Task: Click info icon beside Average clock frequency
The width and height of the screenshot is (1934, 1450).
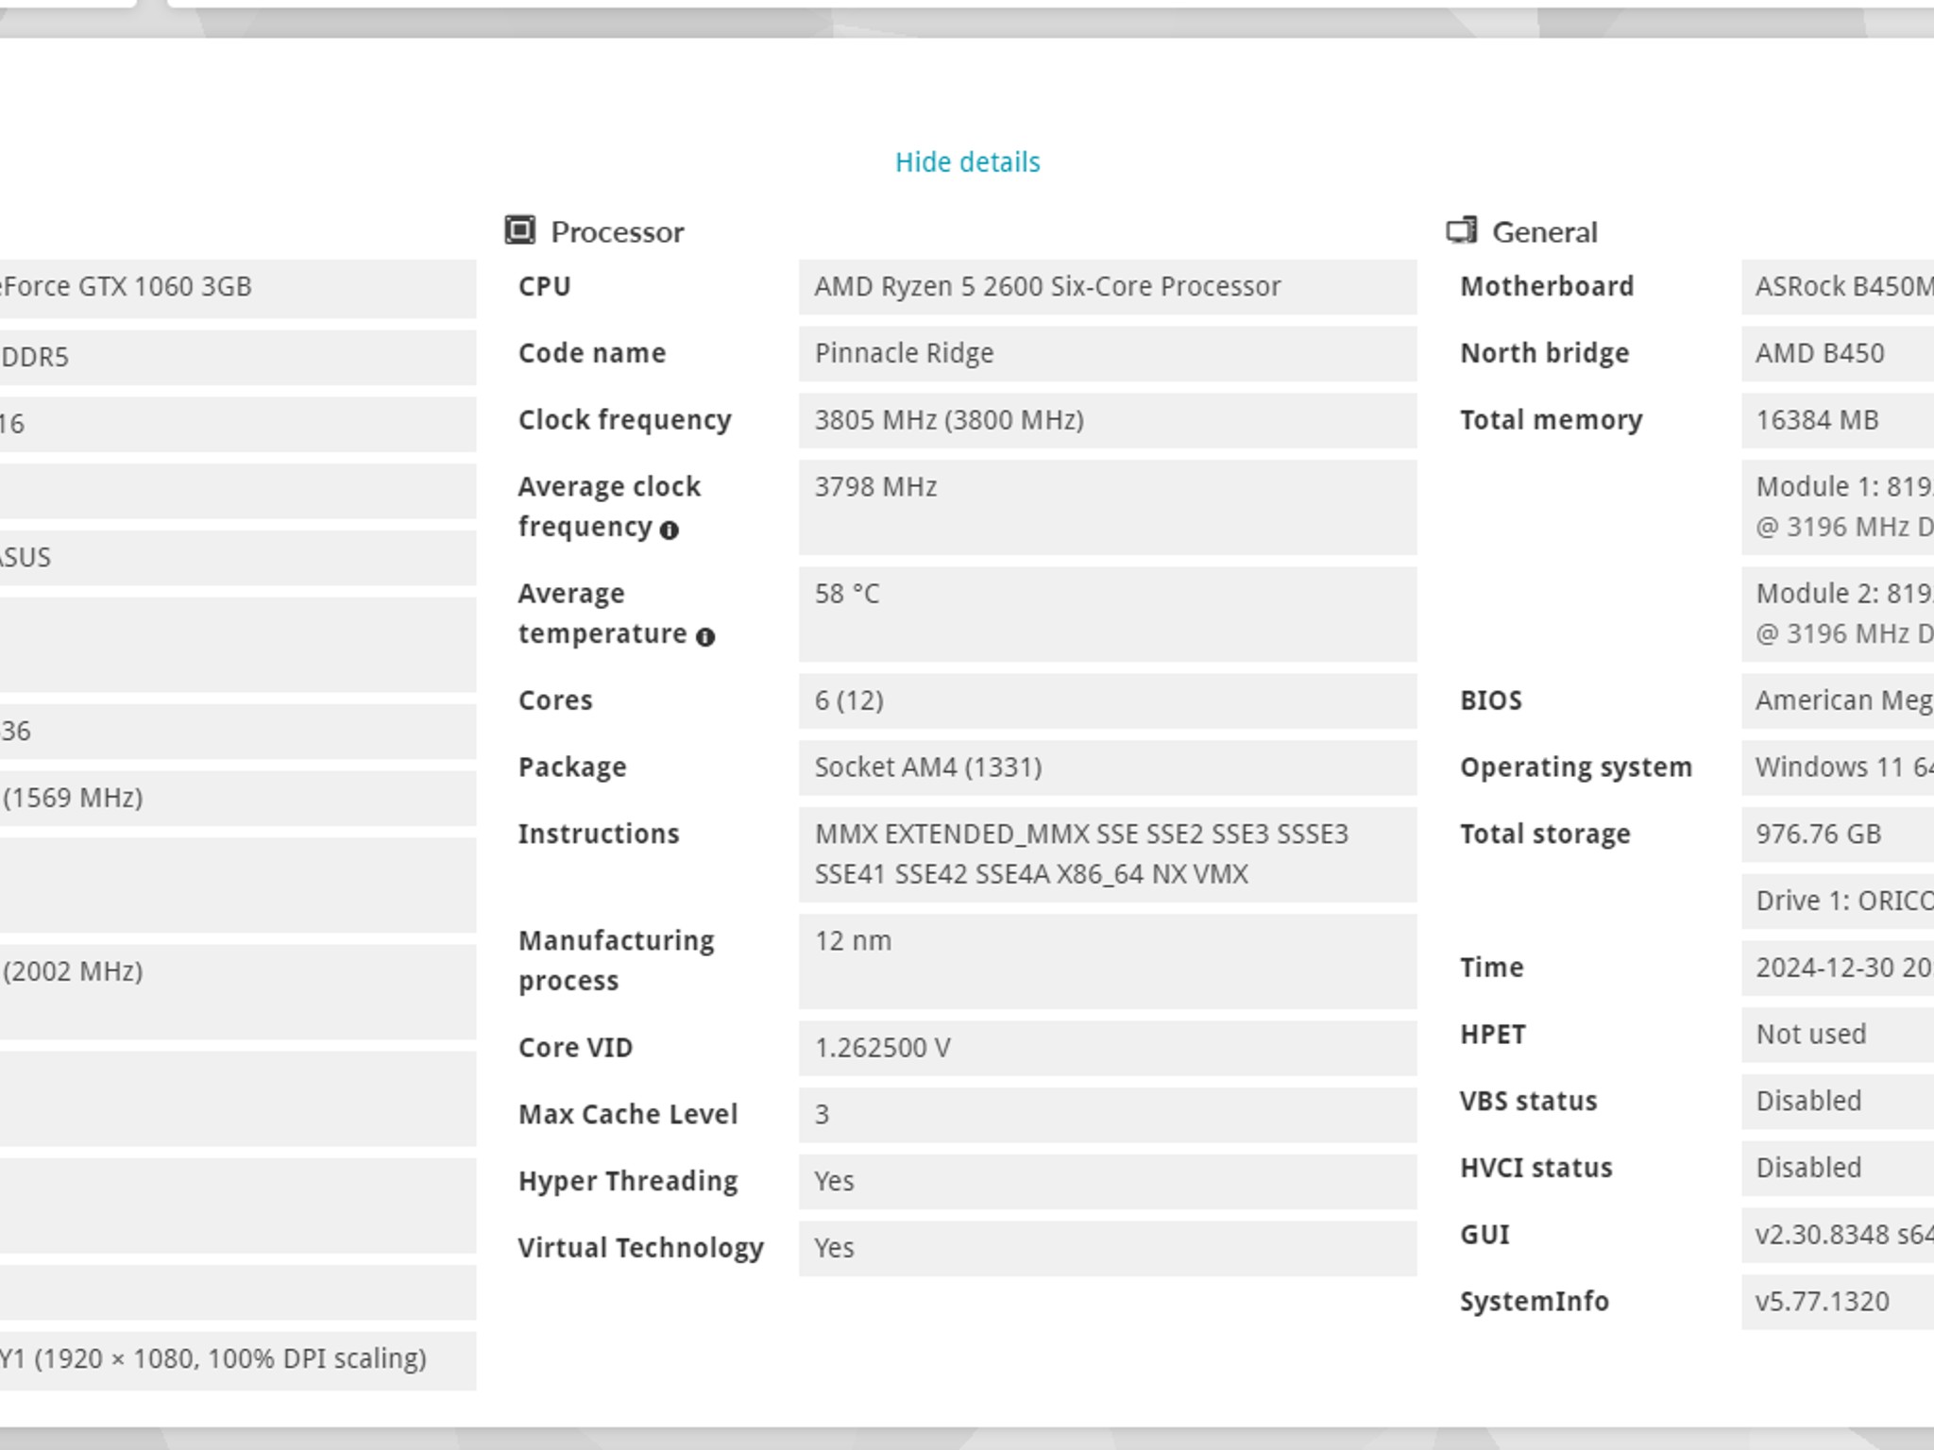Action: tap(670, 531)
